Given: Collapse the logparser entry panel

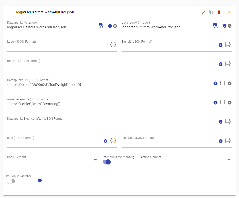Looking at the screenshot, I should click(x=230, y=12).
